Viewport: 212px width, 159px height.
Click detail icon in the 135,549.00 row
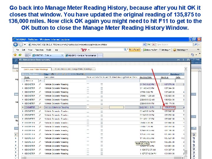(x=40, y=111)
